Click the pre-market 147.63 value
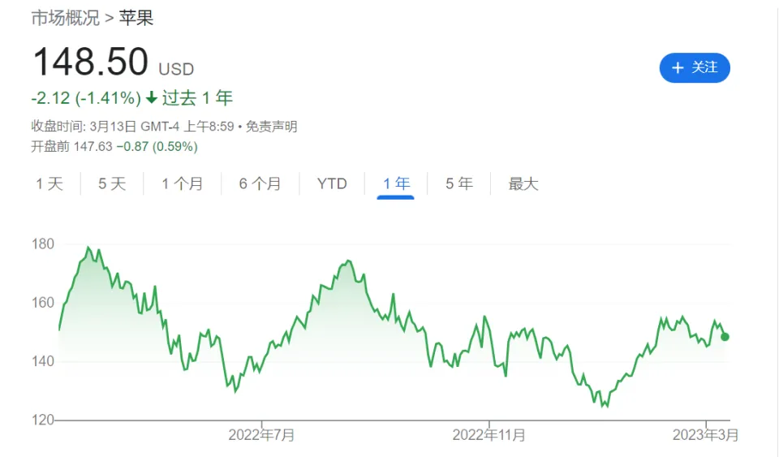This screenshot has width=779, height=457. click(93, 147)
